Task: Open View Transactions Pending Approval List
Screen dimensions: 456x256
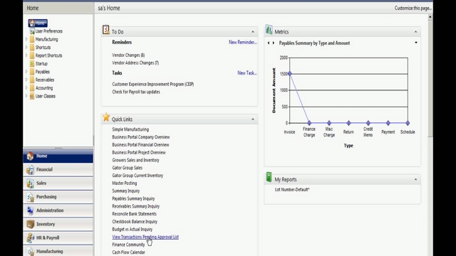Action: click(145, 237)
